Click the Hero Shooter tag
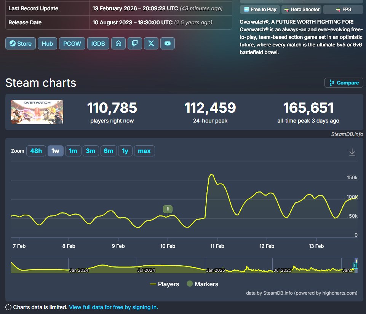This screenshot has width=366, height=314. coord(302,10)
